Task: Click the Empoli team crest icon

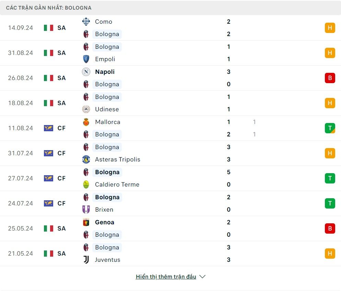Action: pyautogui.click(x=86, y=59)
